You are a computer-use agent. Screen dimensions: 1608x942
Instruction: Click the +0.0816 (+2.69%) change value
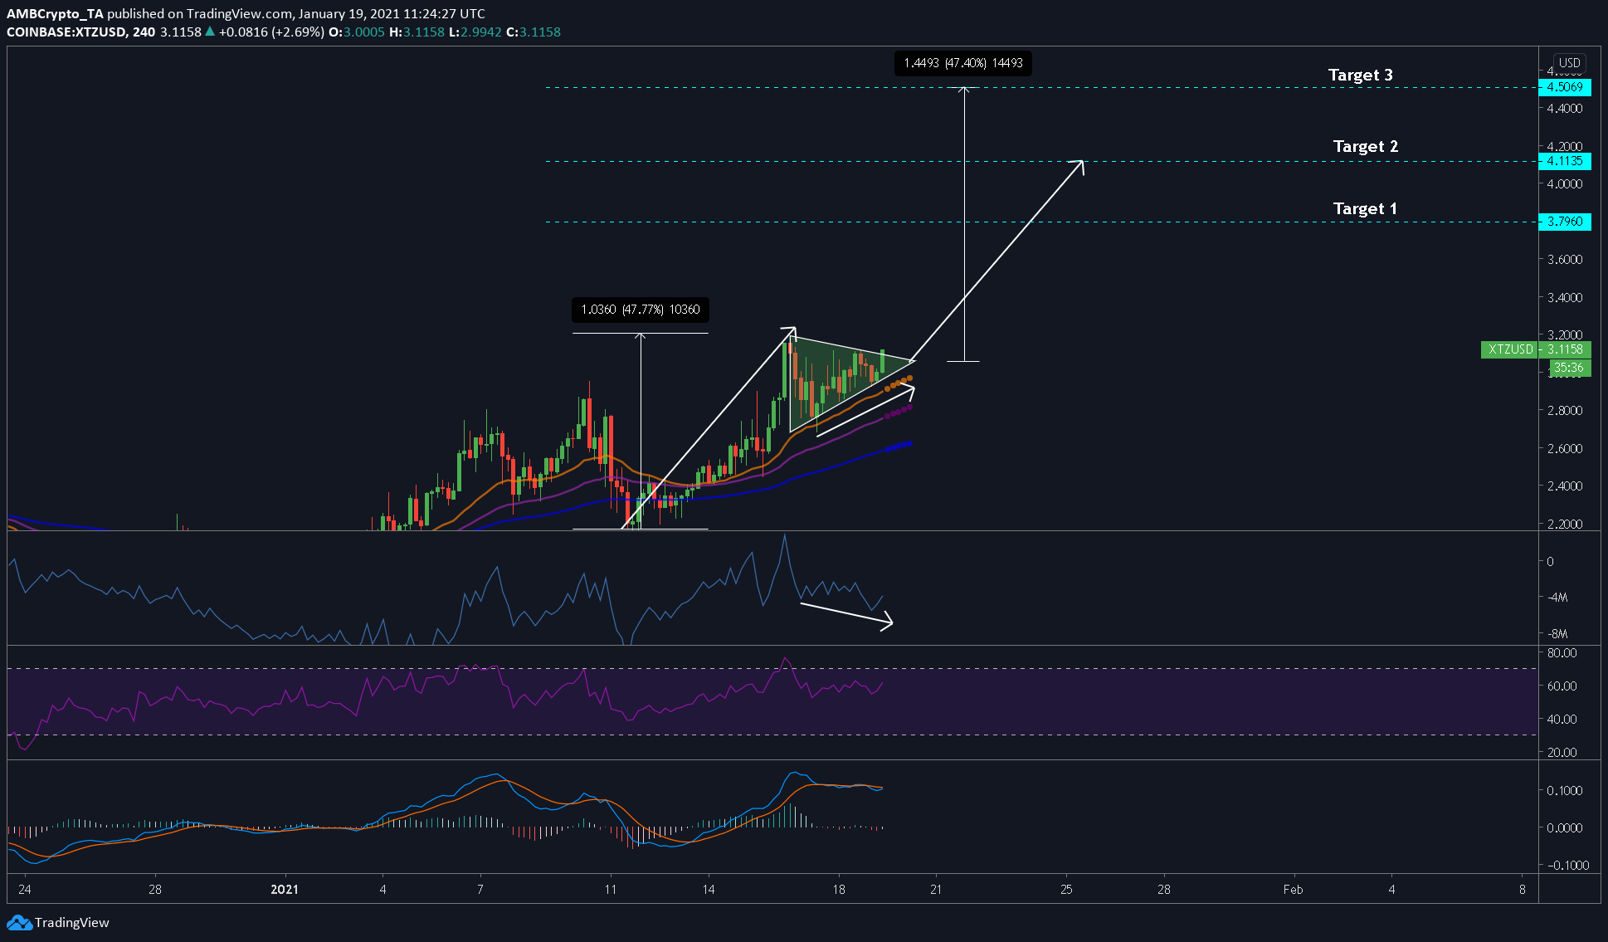tap(271, 32)
